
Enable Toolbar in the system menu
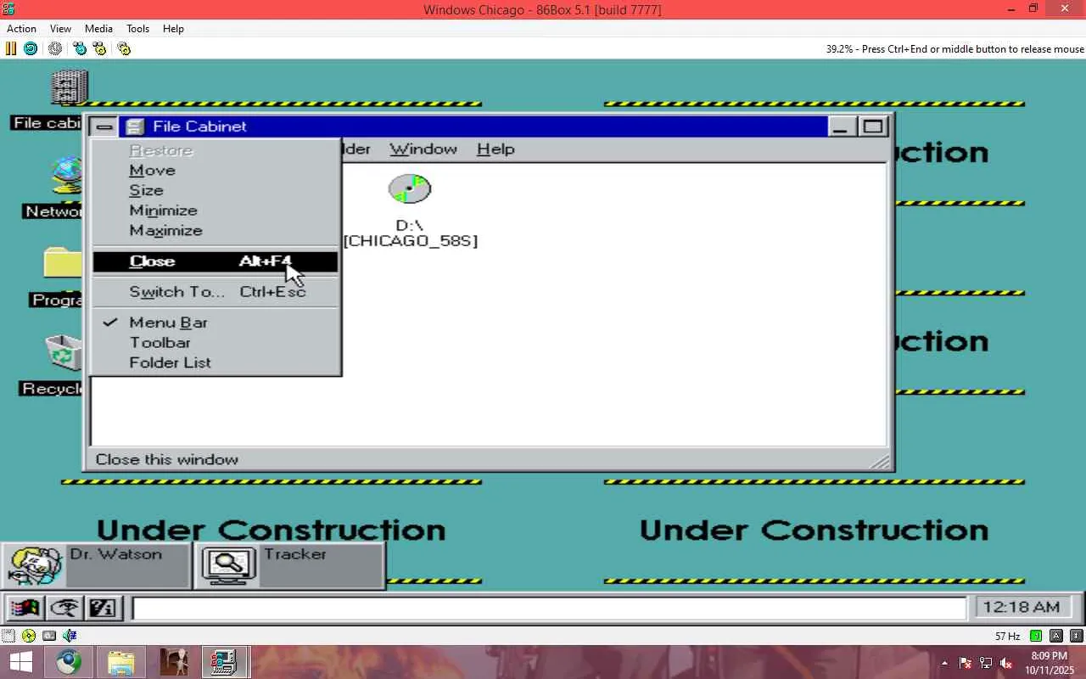point(216,343)
